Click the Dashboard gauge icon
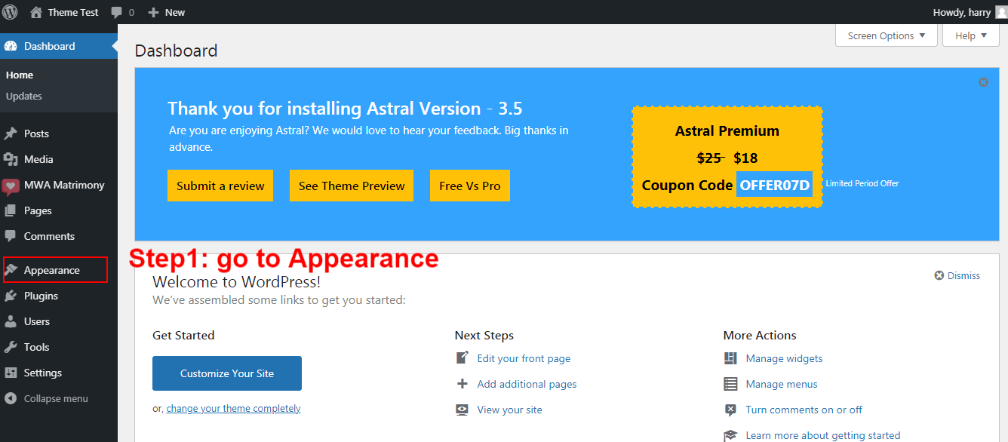Image resolution: width=1008 pixels, height=442 pixels. [11, 46]
